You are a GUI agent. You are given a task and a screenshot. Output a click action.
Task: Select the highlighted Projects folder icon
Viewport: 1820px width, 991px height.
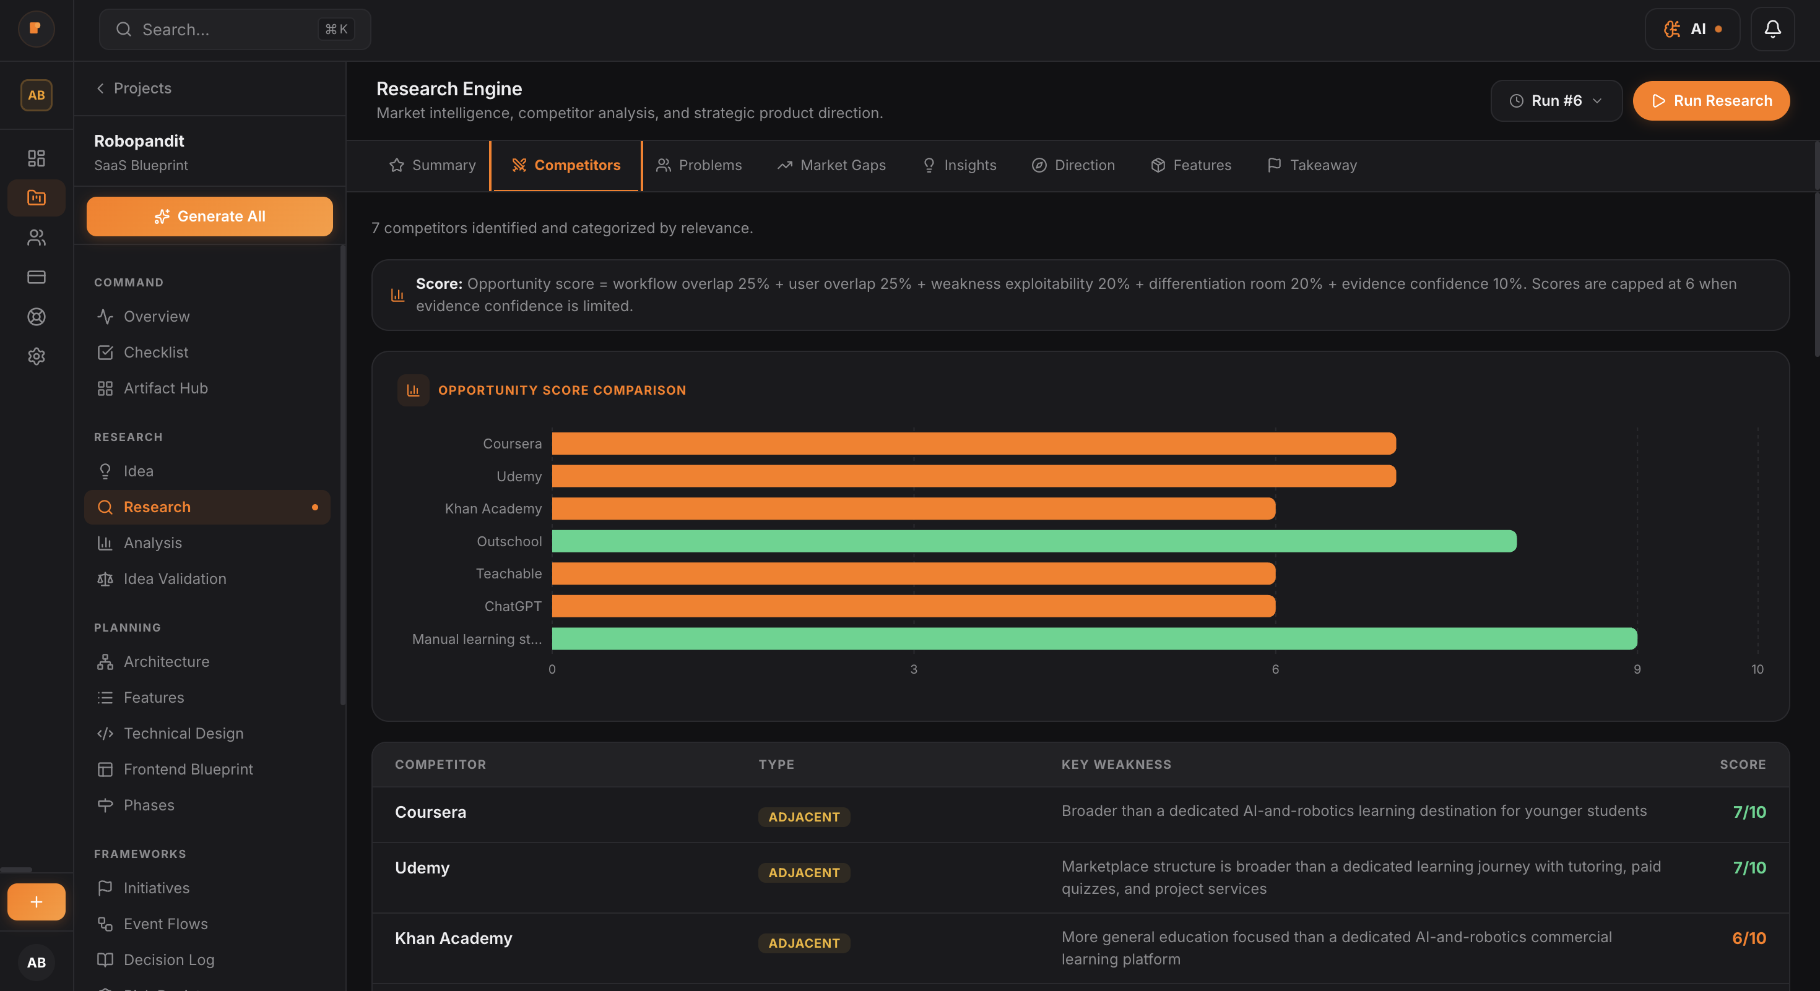coord(36,197)
